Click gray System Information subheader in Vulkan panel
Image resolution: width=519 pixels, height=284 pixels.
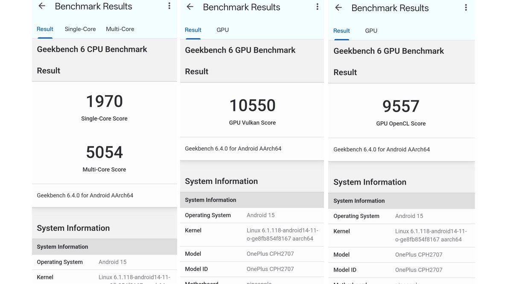click(x=252, y=200)
